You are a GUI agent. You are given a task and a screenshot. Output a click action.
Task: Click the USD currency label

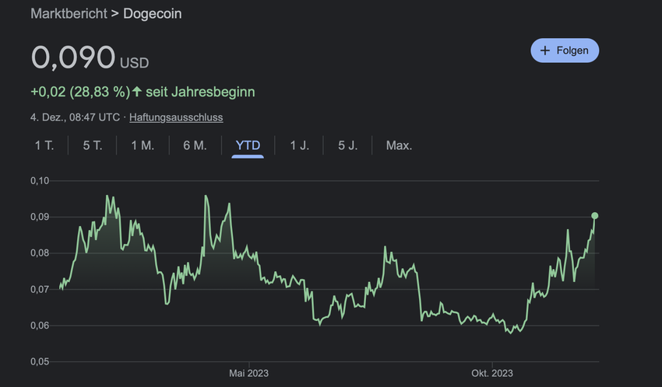pyautogui.click(x=134, y=63)
